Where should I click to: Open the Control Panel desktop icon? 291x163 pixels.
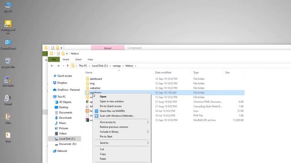coord(8,45)
